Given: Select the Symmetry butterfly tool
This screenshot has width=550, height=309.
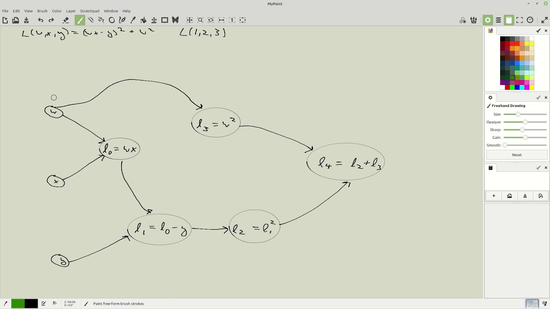Looking at the screenshot, I should point(175,20).
